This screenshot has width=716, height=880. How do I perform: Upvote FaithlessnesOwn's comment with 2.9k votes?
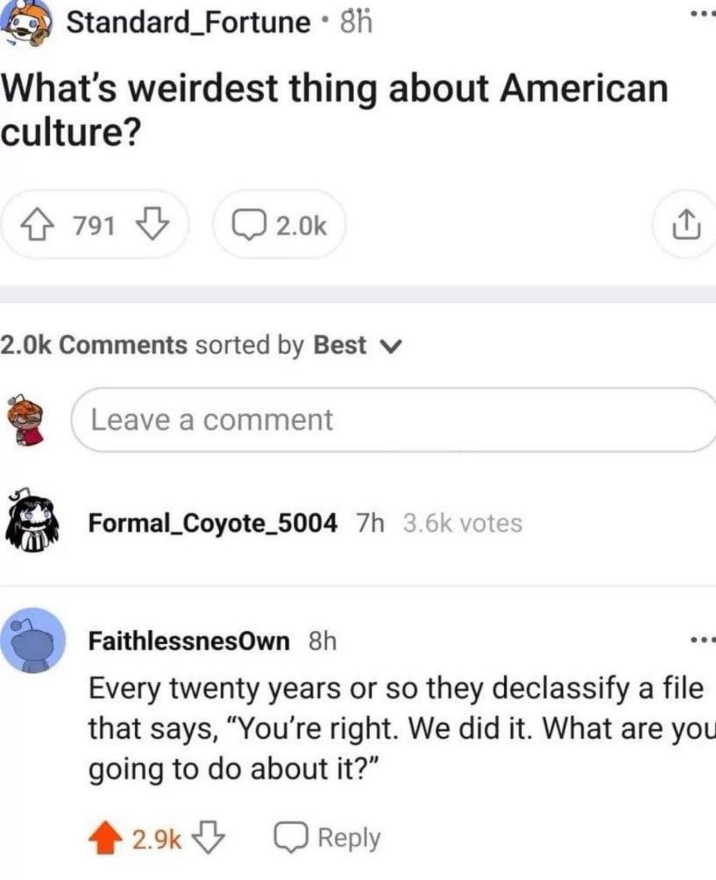click(105, 839)
